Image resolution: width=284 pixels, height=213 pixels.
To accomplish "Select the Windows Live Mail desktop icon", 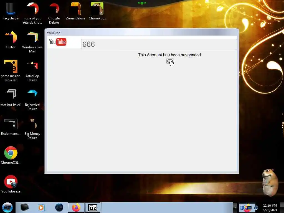I will pos(32,42).
